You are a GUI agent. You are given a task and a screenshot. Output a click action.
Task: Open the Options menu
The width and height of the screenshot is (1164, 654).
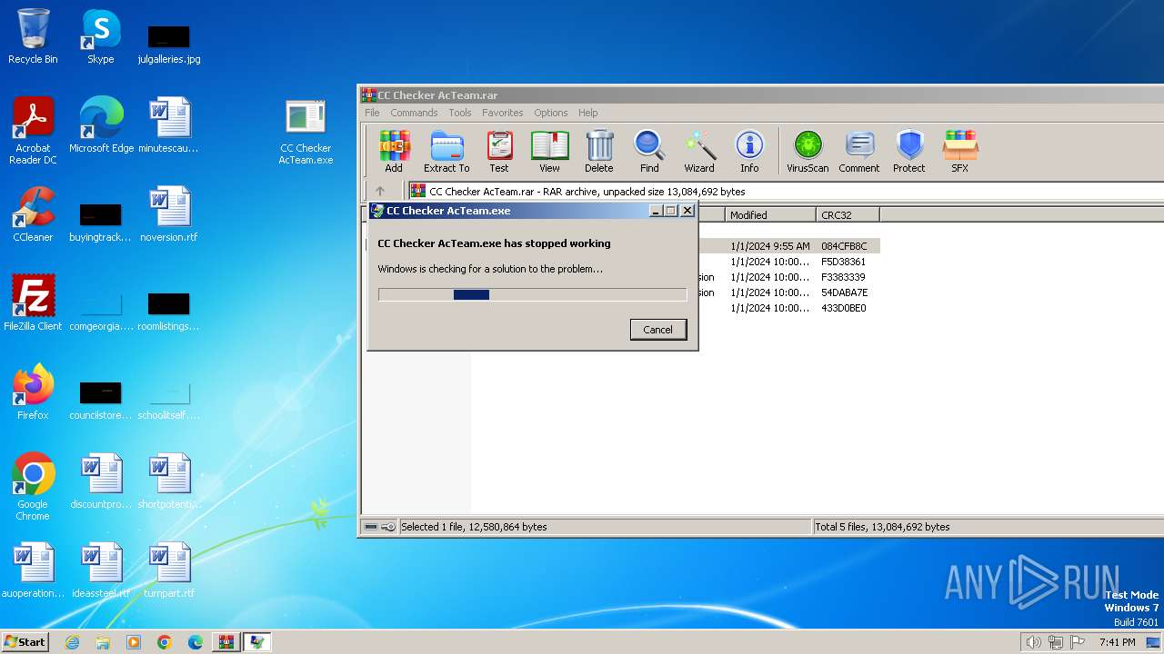[551, 113]
